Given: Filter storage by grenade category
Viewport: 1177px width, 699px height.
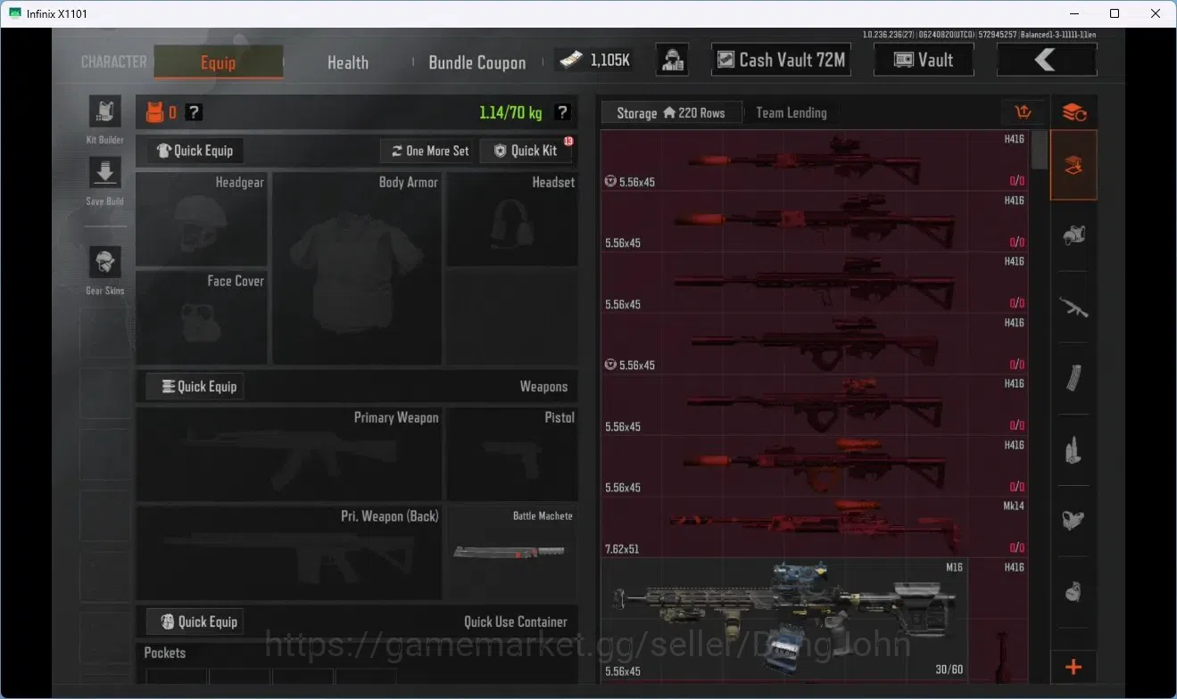Looking at the screenshot, I should click(1073, 591).
